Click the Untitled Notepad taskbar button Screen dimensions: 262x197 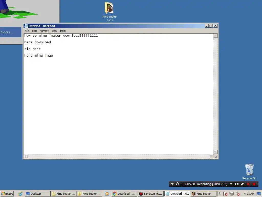(177, 194)
